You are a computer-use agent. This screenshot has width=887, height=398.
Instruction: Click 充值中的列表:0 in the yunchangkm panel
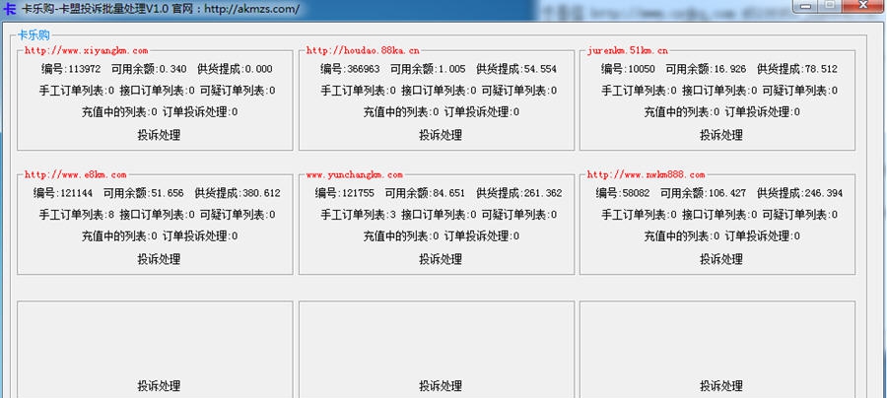click(x=401, y=236)
